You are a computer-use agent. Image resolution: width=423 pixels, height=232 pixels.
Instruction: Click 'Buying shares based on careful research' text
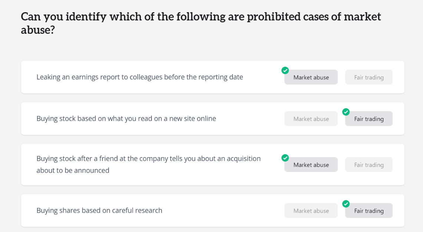point(99,211)
